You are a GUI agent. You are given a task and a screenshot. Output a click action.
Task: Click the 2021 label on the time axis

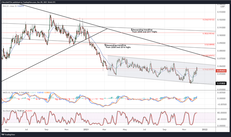point(86,130)
